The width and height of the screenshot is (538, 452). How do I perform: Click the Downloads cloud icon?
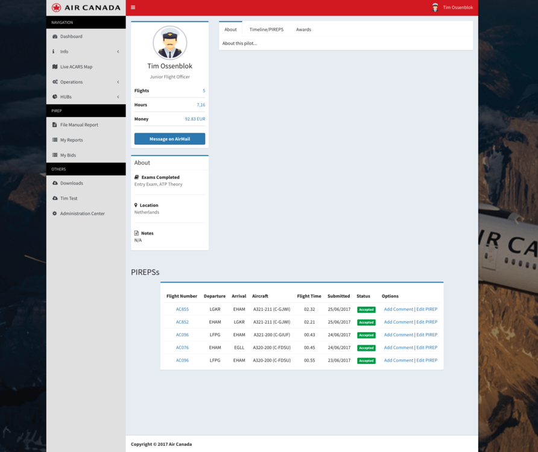click(x=55, y=183)
